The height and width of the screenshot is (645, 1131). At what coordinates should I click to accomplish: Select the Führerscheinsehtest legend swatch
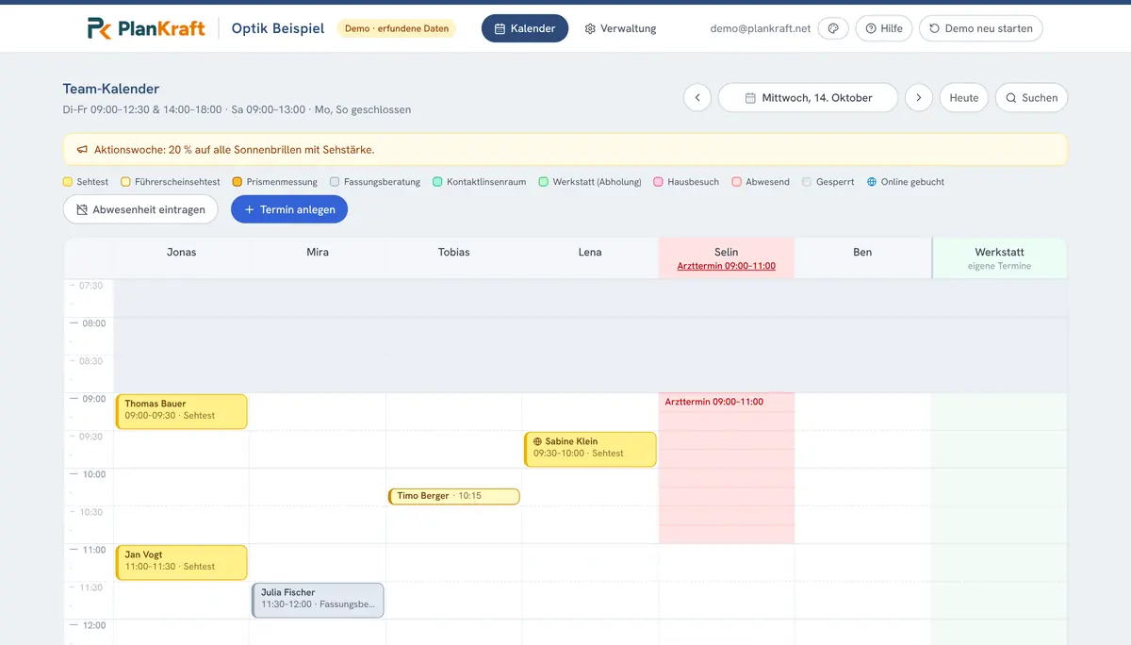(125, 182)
